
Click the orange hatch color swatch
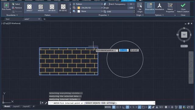(x=79, y=8)
